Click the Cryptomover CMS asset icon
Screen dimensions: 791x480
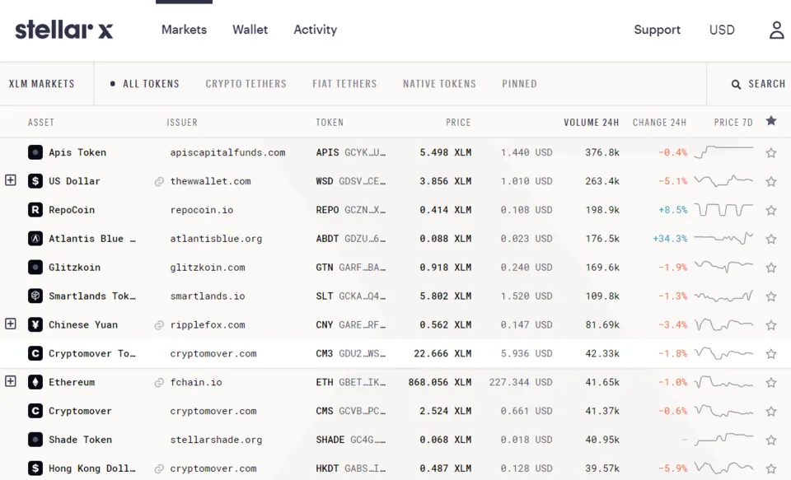pyautogui.click(x=35, y=411)
